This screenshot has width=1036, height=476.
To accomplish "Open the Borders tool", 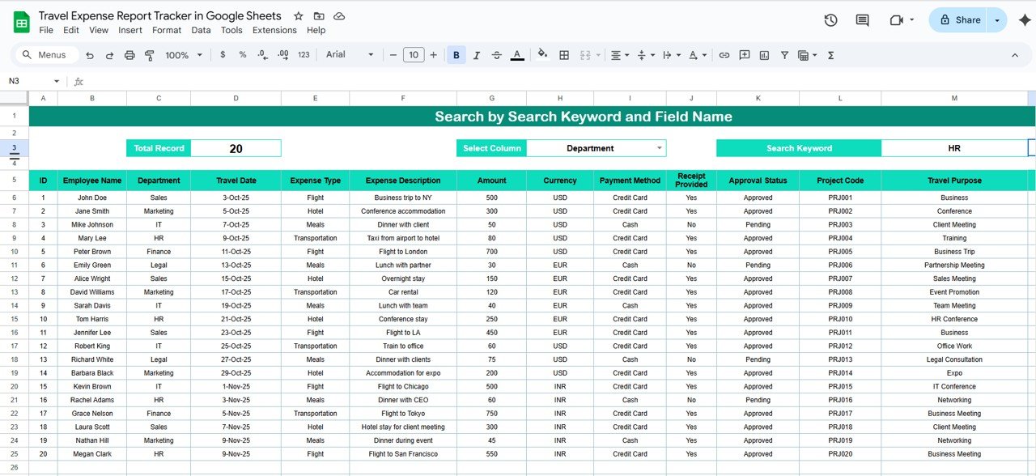I will pyautogui.click(x=564, y=55).
